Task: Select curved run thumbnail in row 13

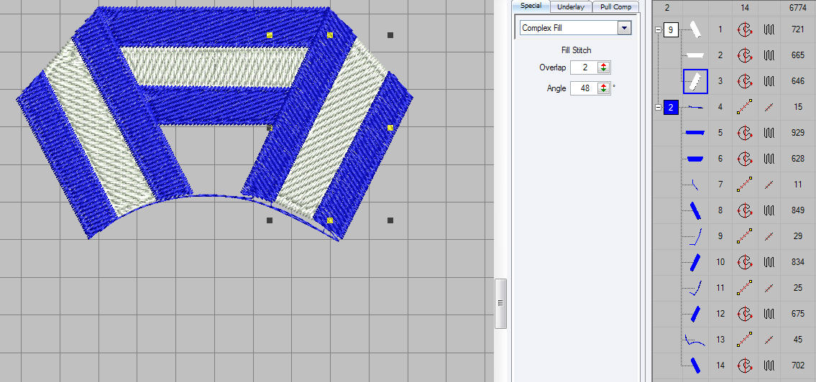Action: [695, 340]
